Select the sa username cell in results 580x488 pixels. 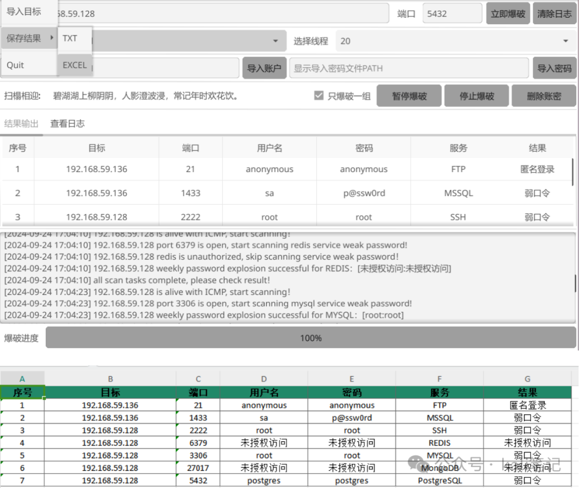pyautogui.click(x=269, y=193)
